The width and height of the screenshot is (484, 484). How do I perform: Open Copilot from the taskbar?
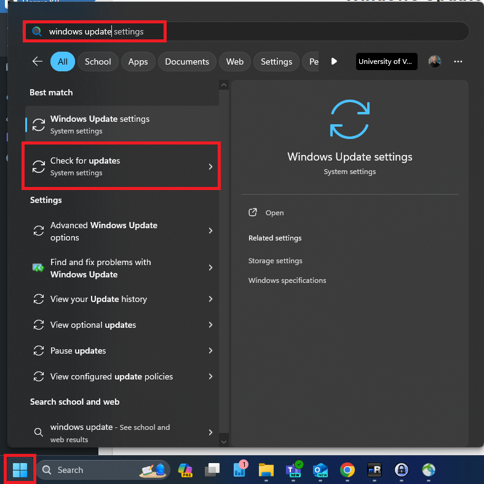[x=184, y=470]
